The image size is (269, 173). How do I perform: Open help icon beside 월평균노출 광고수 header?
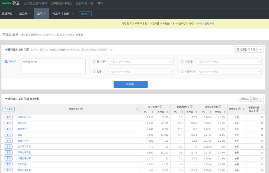coord(257,111)
